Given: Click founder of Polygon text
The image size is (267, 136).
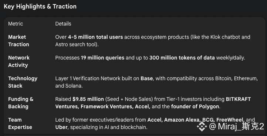Looking at the screenshot, I should (195, 106).
